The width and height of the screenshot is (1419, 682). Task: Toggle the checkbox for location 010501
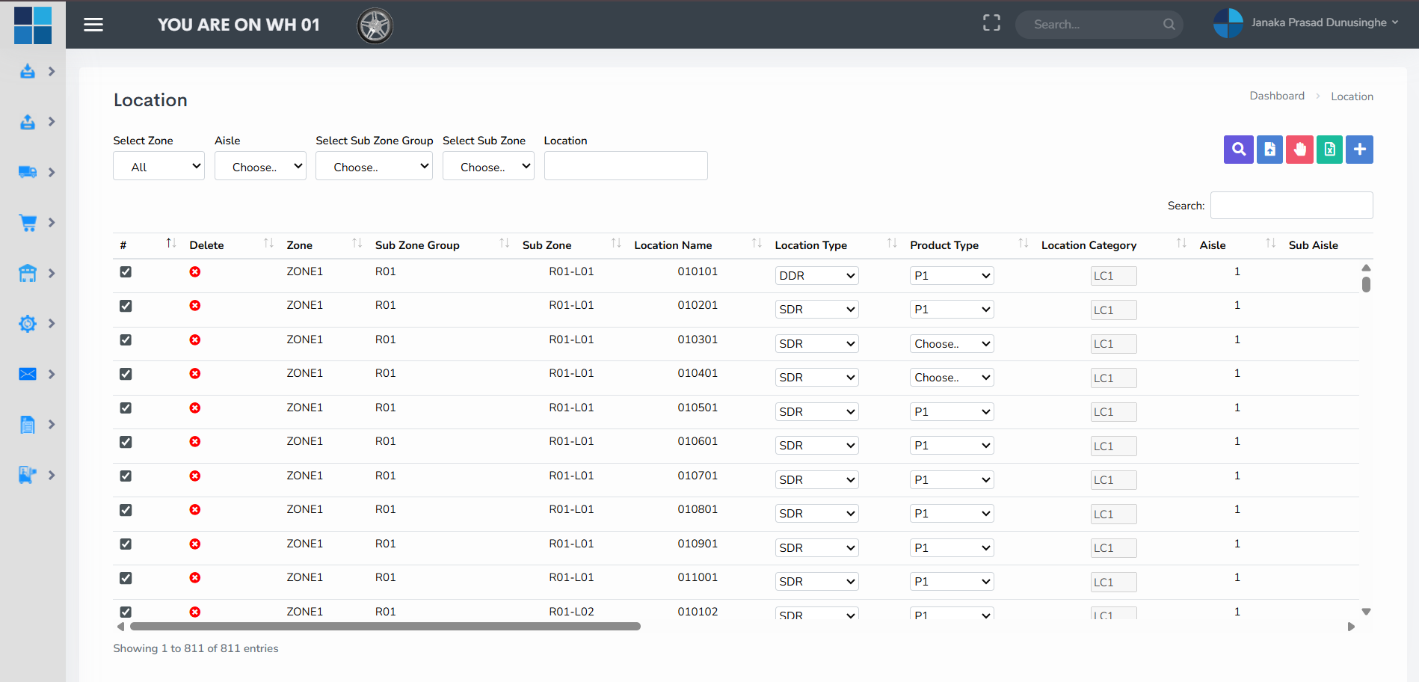(126, 408)
